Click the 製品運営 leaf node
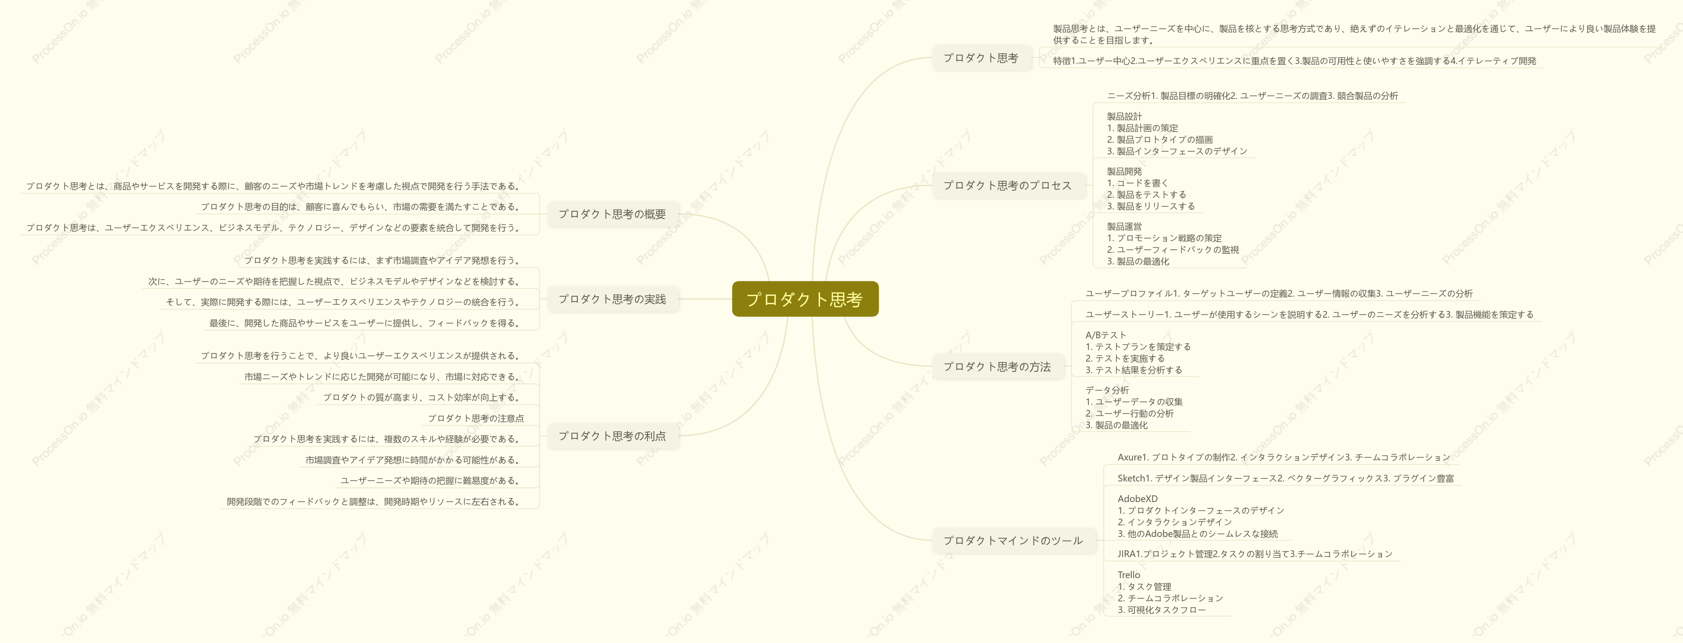The height and width of the screenshot is (643, 1683). (x=1173, y=244)
